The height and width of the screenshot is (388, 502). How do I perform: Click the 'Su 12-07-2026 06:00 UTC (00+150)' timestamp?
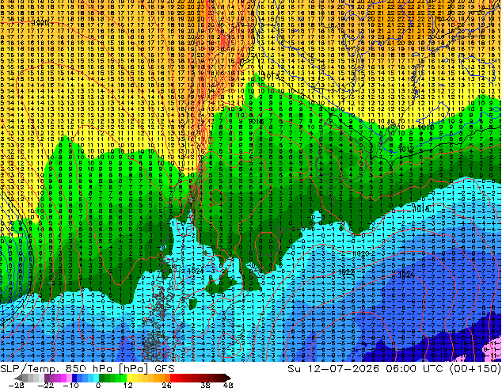[x=394, y=369]
